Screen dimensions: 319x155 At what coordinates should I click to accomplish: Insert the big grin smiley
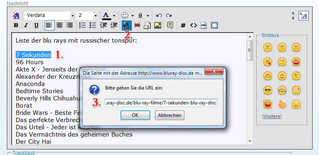pyautogui.click(x=296, y=61)
